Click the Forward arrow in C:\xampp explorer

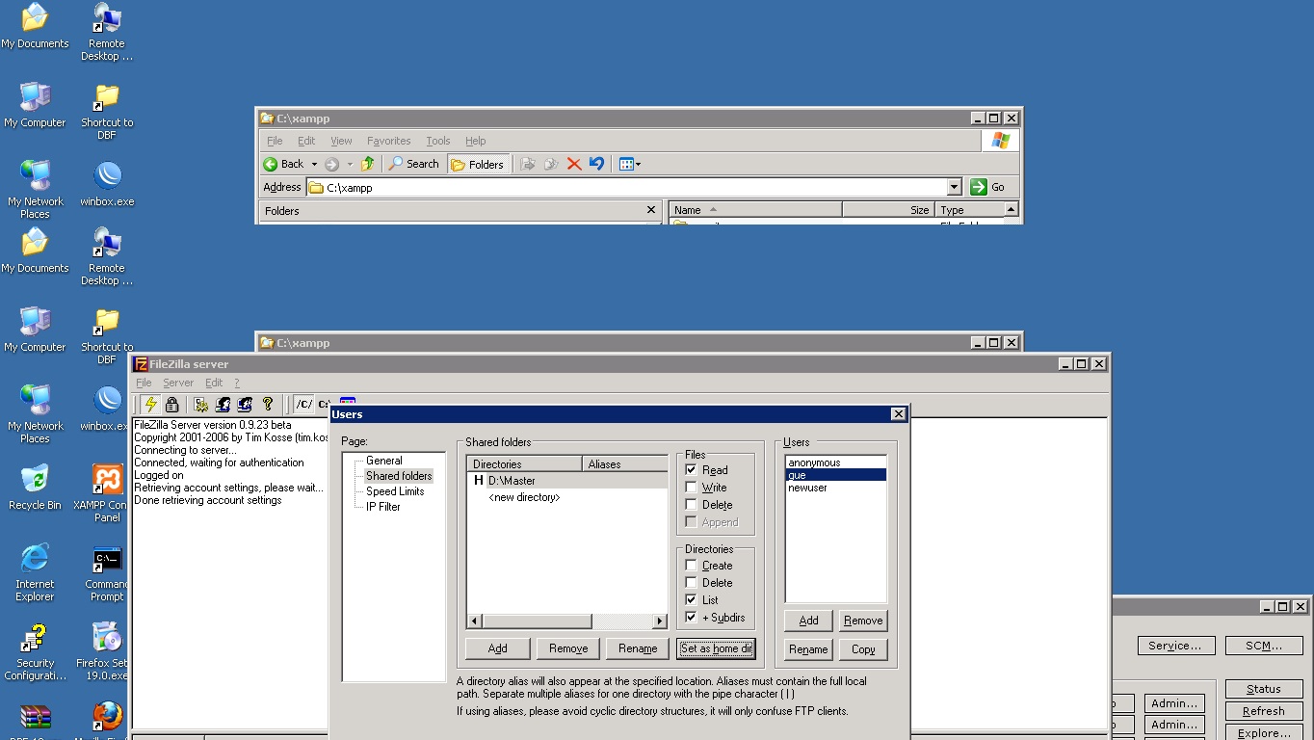[x=332, y=164]
